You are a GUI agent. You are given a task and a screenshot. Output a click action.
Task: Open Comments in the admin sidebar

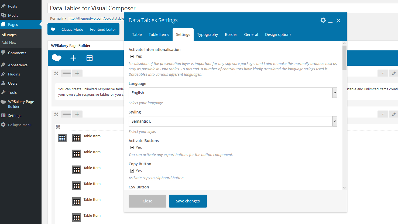(x=21, y=53)
